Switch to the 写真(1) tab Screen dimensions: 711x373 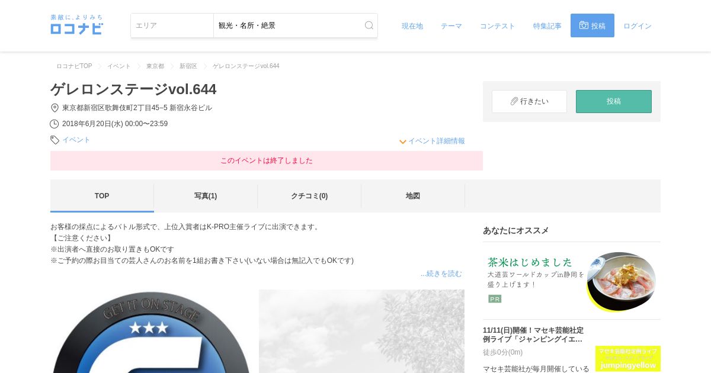pyautogui.click(x=206, y=196)
